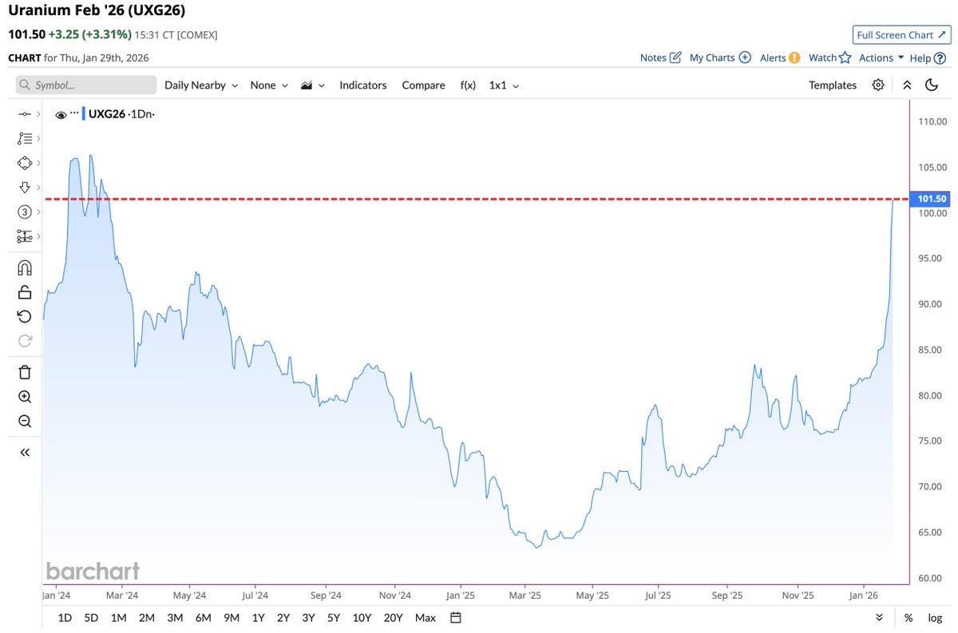Screen dimensions: 958x633
Task: Select the trendline drawing tool
Action: click(24, 113)
